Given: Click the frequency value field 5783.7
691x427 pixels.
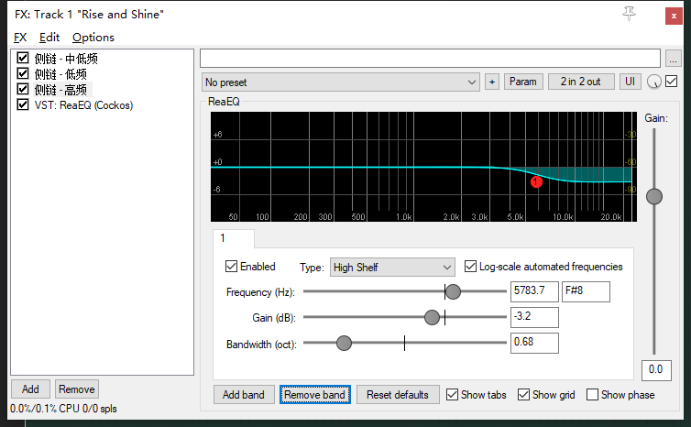Looking at the screenshot, I should [534, 291].
